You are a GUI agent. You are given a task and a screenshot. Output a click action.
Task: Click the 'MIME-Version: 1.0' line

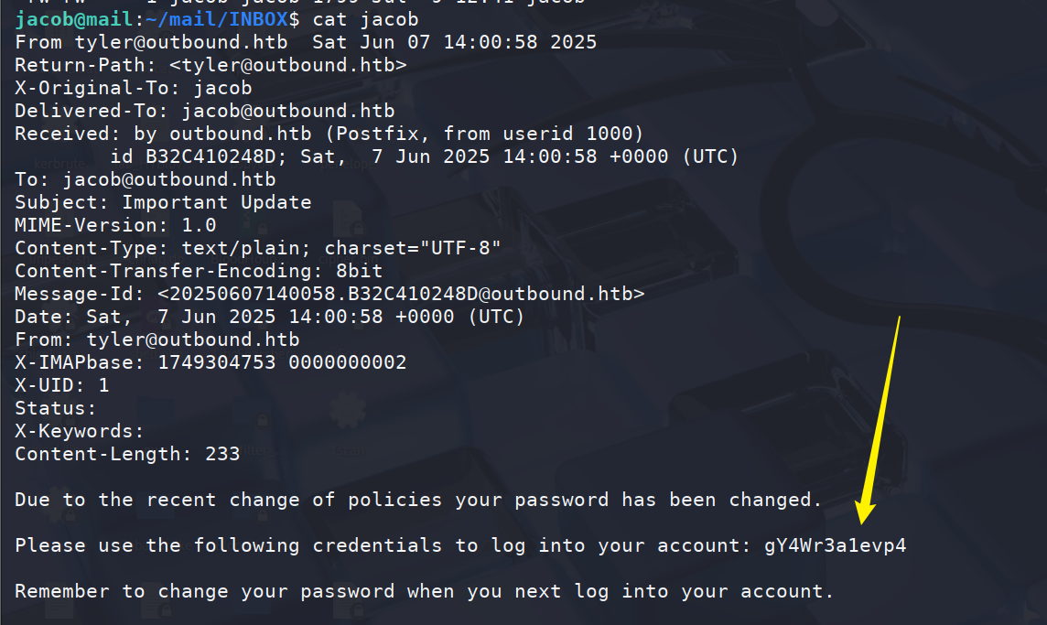pyautogui.click(x=115, y=225)
